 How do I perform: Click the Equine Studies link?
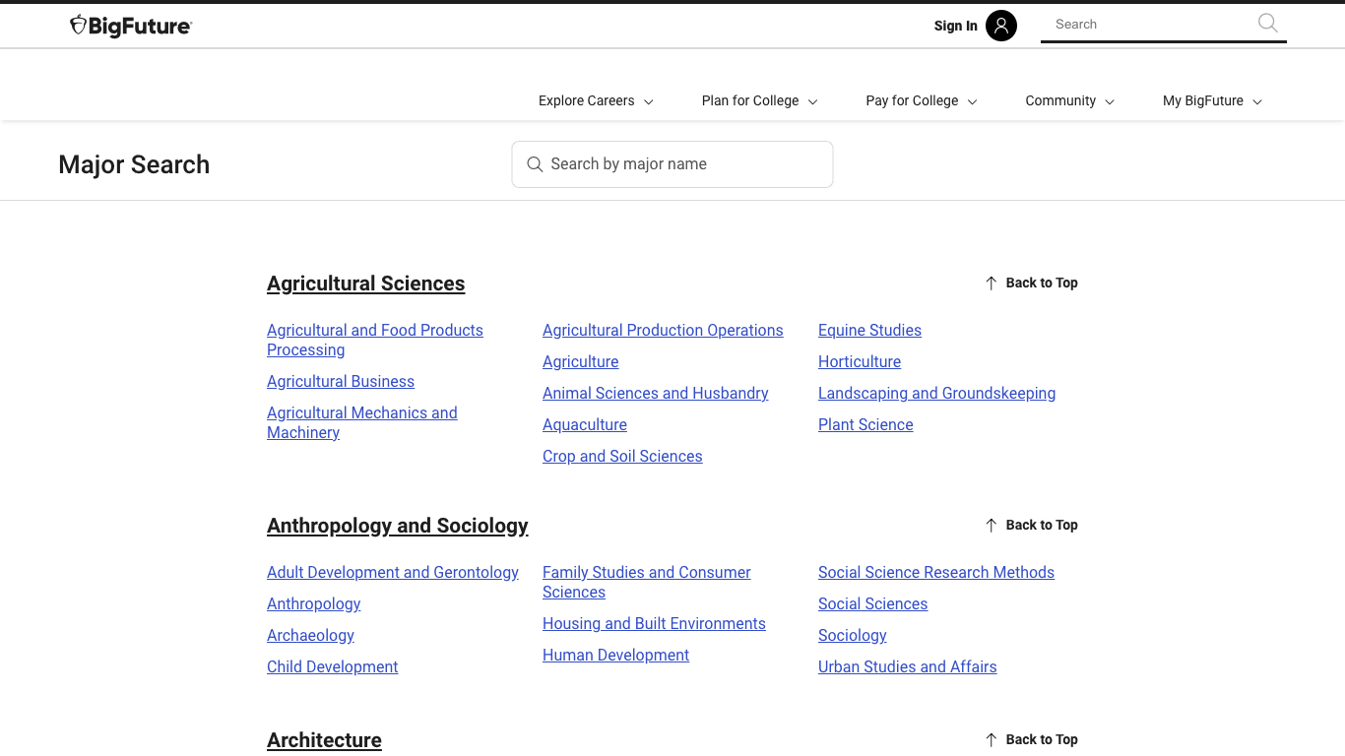coord(869,330)
